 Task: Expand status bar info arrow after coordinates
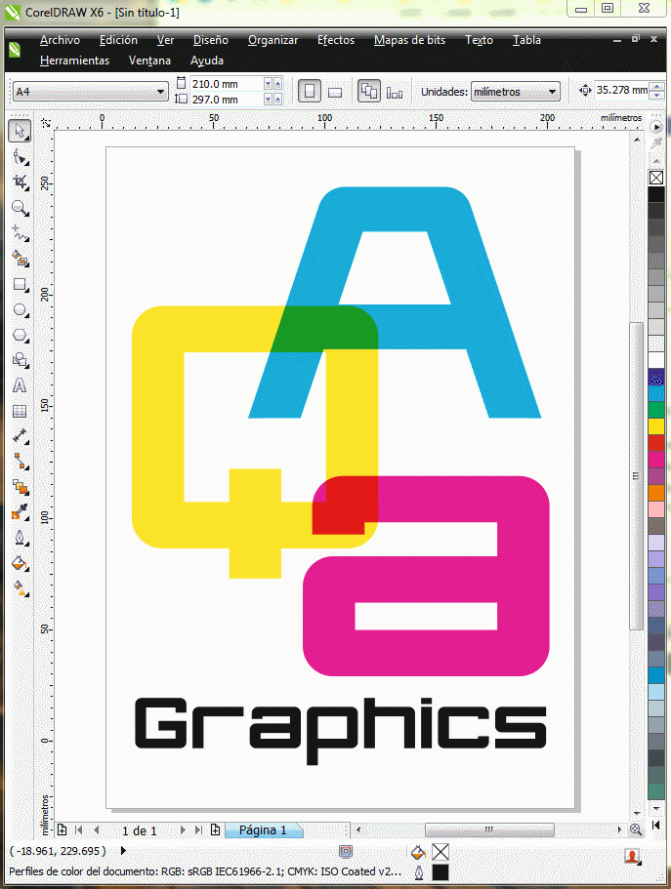click(123, 850)
